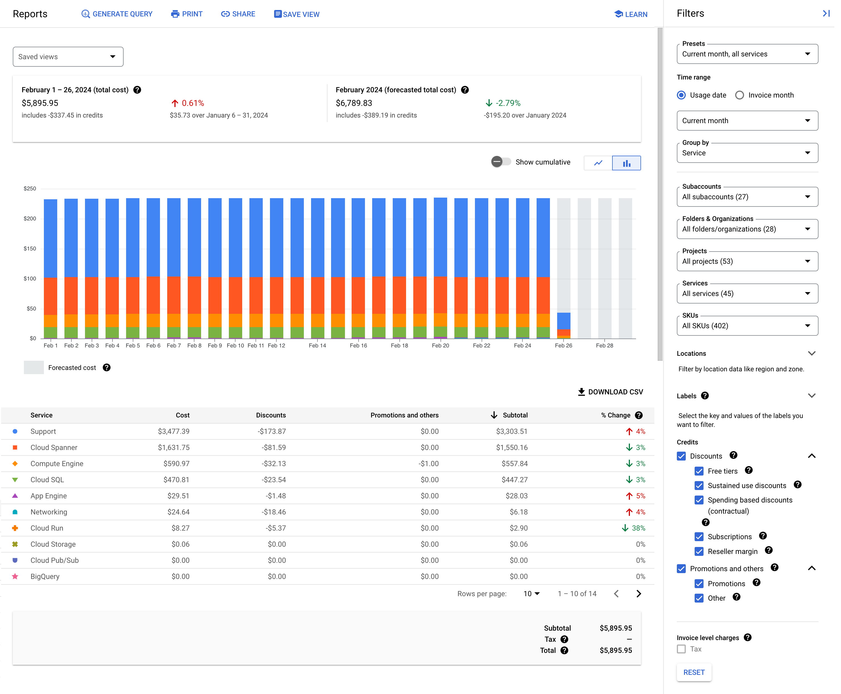Select the bar chart view icon
The width and height of the screenshot is (841, 694).
click(627, 163)
